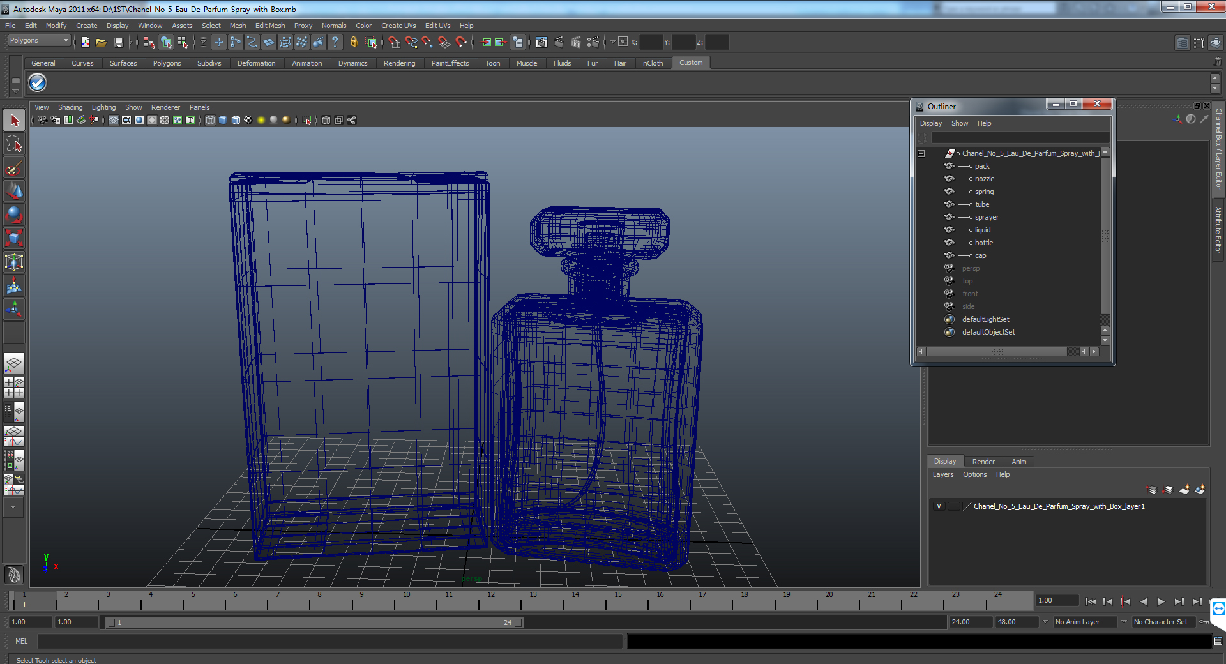Select the Scale tool cube icon
The image size is (1226, 664).
pyautogui.click(x=14, y=238)
